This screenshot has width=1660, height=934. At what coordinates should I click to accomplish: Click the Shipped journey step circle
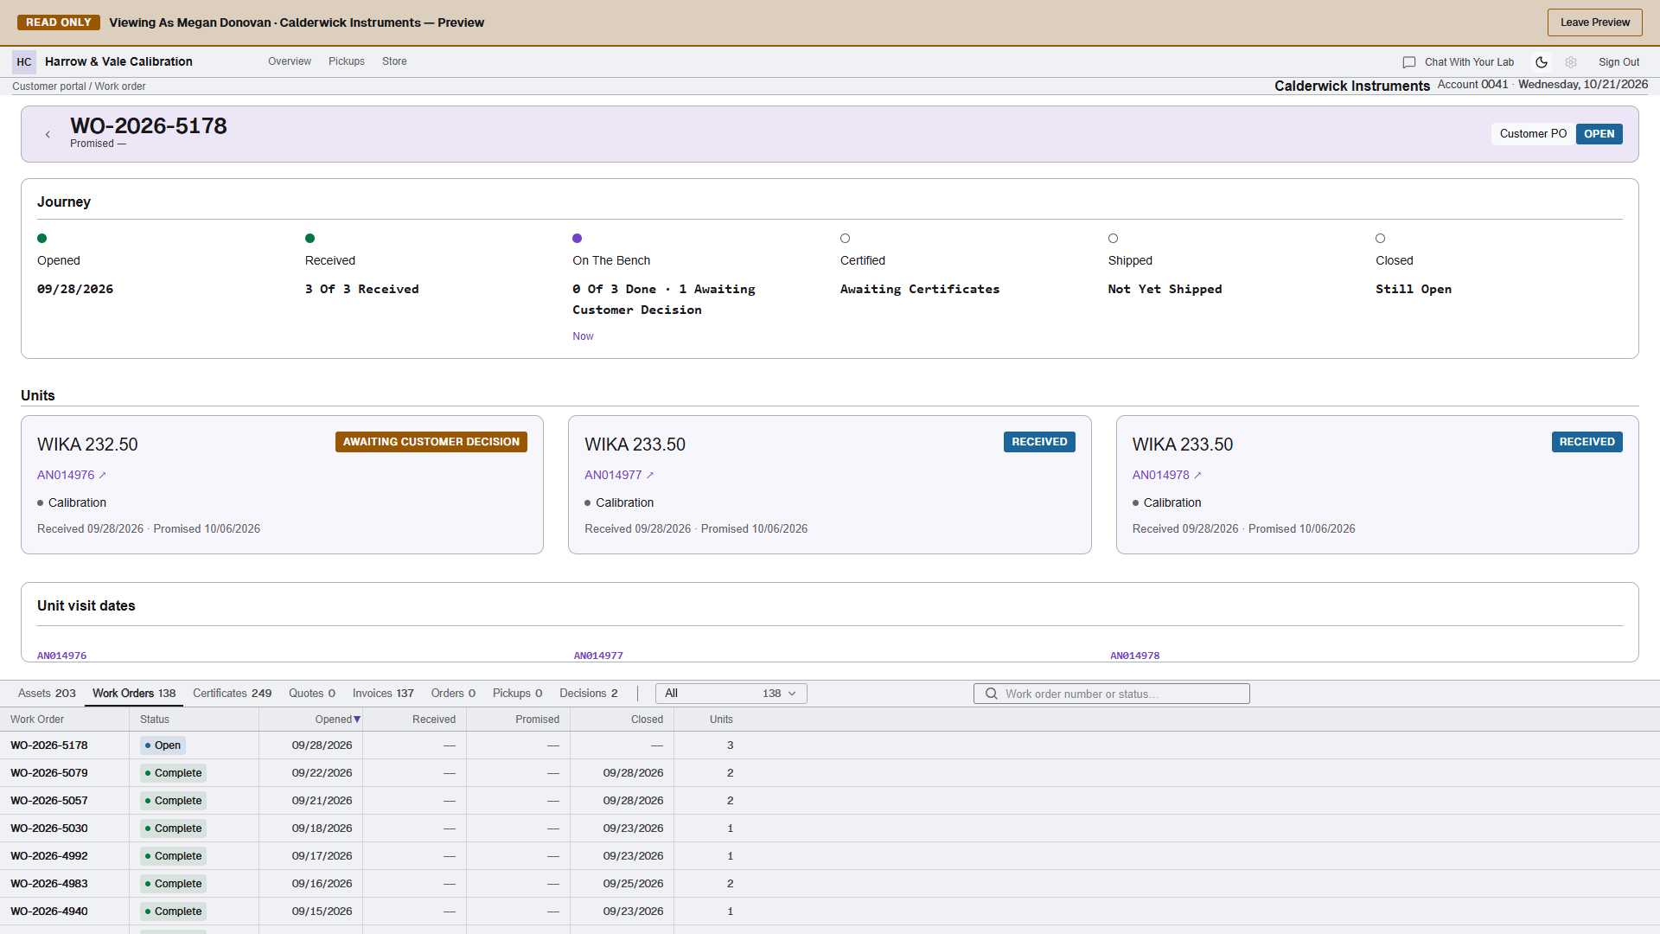[1114, 239]
